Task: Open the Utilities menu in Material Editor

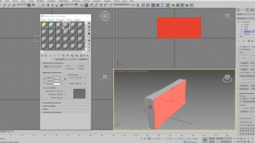Action: [x=77, y=20]
